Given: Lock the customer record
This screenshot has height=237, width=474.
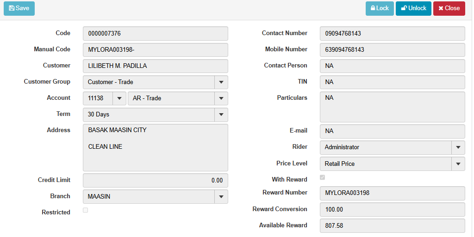Looking at the screenshot, I should [380, 8].
